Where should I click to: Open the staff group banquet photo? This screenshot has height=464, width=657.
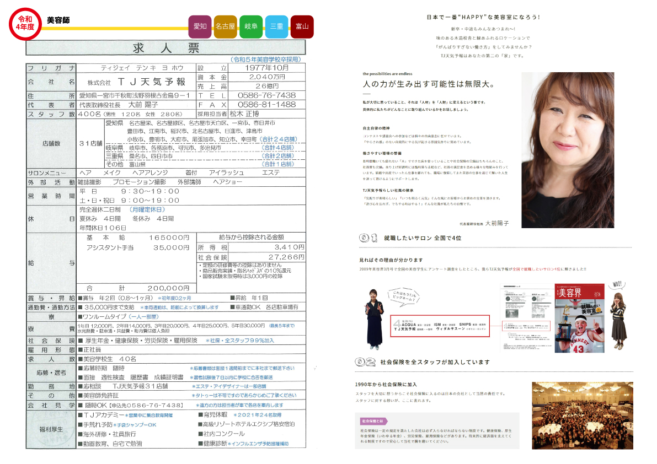click(583, 416)
